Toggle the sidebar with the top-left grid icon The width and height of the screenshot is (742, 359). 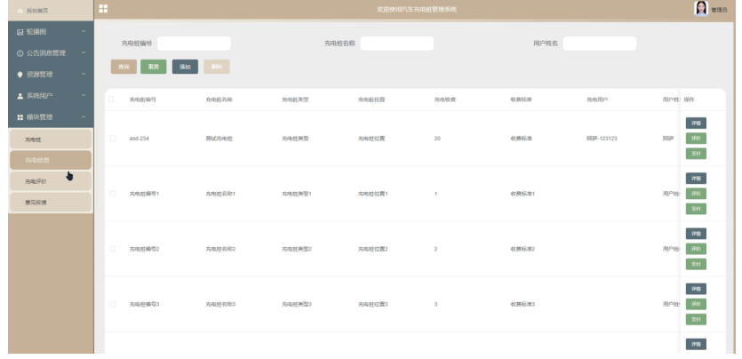103,9
